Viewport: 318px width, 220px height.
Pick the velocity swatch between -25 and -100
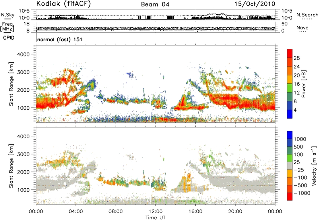pos(290,174)
